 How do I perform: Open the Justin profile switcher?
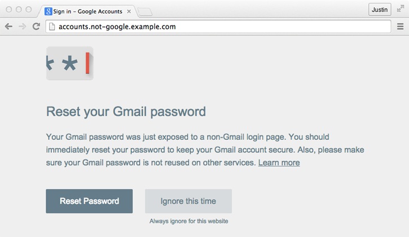pyautogui.click(x=379, y=10)
